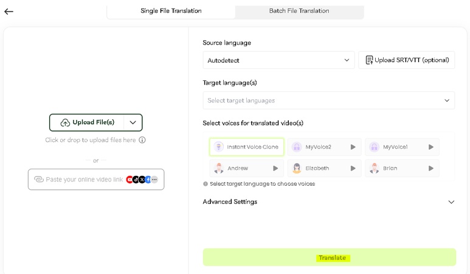Expand the Advanced Settings section
Image resolution: width=470 pixels, height=274 pixels.
point(451,202)
